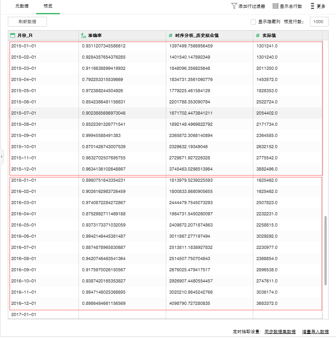Enable the 显示隐藏列 checkbox

(x=253, y=22)
